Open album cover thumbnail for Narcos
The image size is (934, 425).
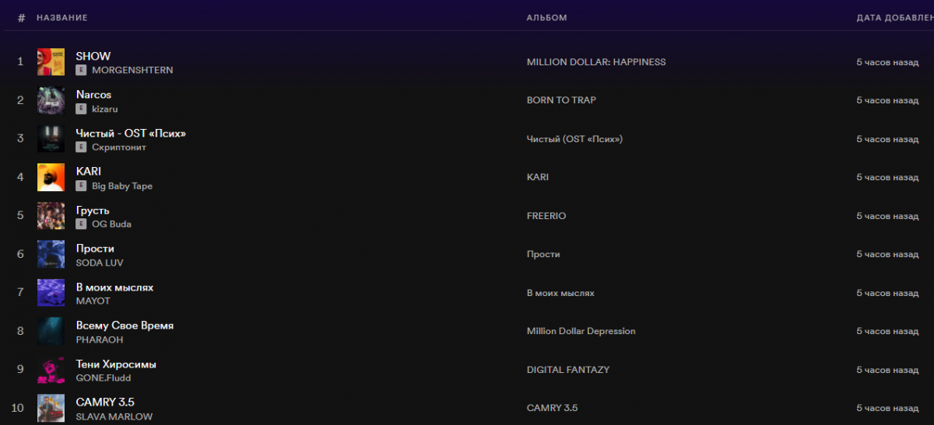click(x=51, y=101)
